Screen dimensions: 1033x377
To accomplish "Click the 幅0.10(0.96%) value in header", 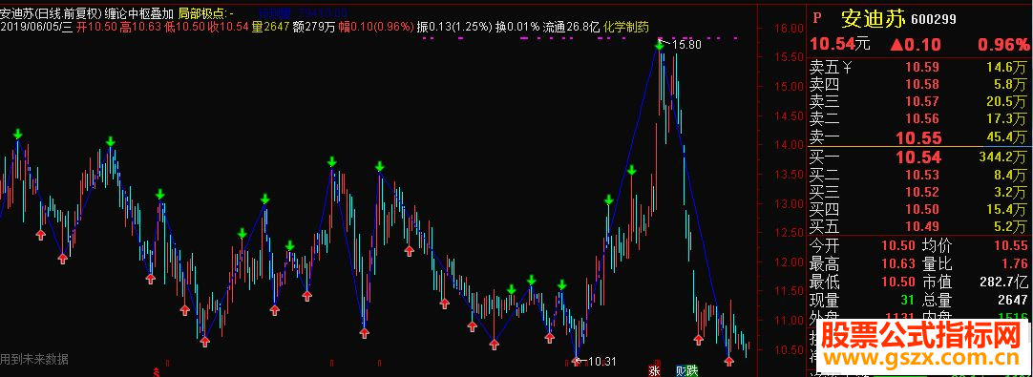I will 376,27.
